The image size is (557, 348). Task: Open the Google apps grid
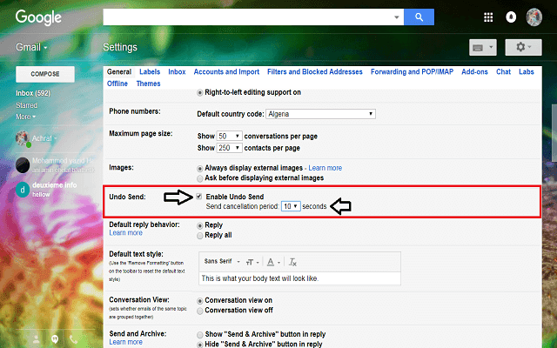click(487, 17)
